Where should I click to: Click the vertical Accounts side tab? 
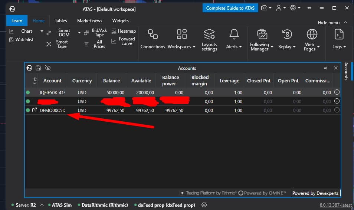tap(346, 71)
